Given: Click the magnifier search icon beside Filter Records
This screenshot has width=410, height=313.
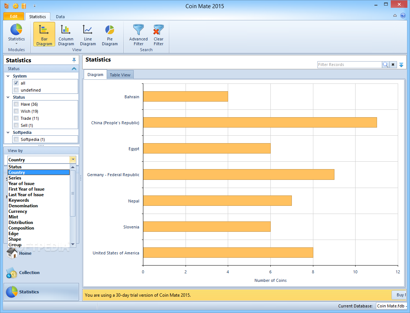Looking at the screenshot, I should 386,65.
